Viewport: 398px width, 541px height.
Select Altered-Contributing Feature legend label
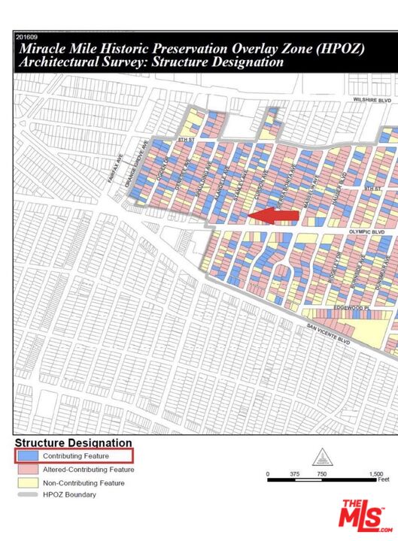[x=89, y=469]
